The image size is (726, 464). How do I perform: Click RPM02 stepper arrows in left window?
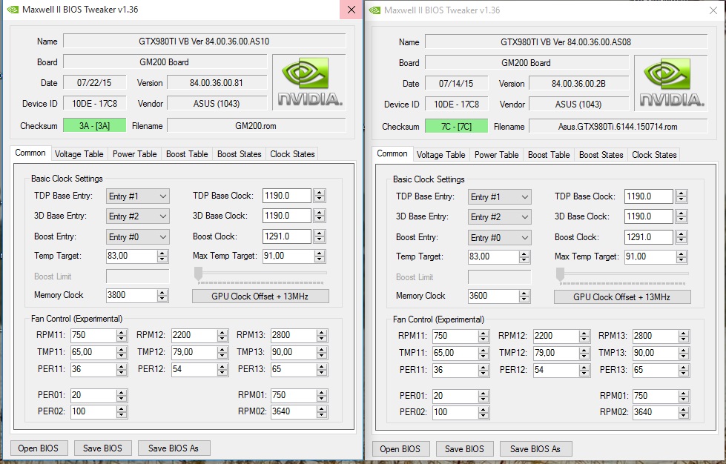tap(323, 411)
